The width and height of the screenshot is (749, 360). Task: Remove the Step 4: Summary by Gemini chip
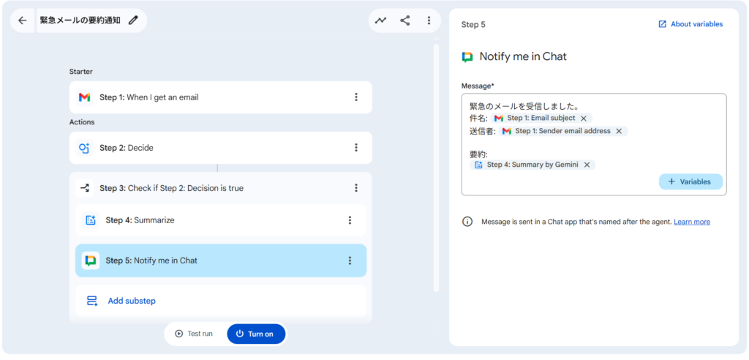[587, 165]
